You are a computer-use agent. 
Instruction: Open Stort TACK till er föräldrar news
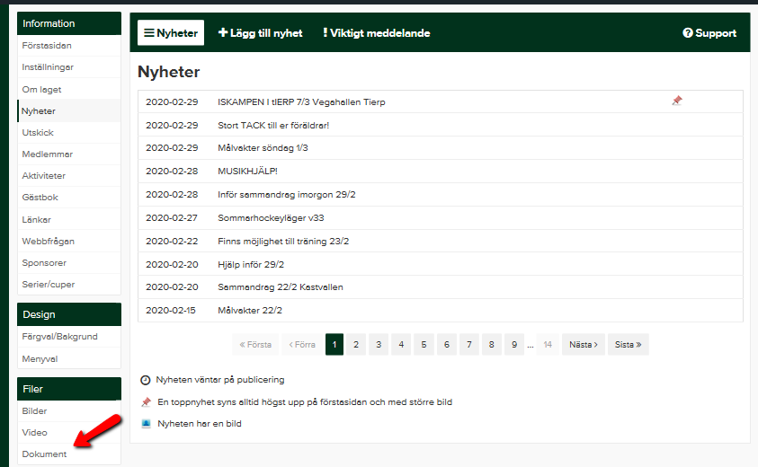pyautogui.click(x=273, y=125)
